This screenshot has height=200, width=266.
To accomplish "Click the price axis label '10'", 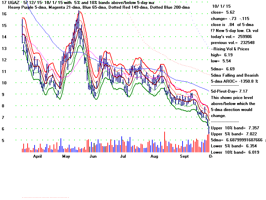I will [x=4, y=83].
